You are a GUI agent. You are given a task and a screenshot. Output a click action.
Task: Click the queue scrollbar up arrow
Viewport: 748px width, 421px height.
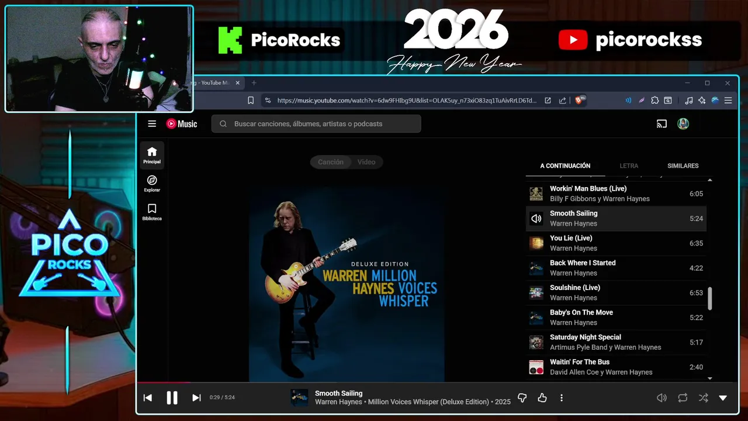pos(710,180)
